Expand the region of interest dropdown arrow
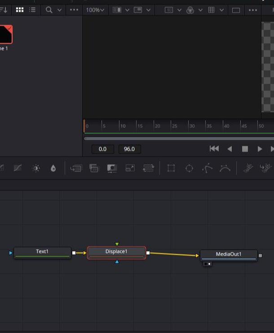The height and width of the screenshot is (333, 274). 179,10
